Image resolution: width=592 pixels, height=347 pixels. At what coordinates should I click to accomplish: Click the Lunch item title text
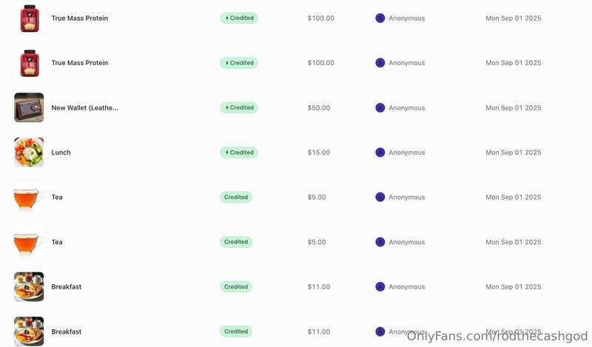61,152
